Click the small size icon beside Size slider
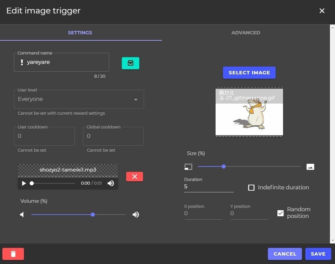 189,167
